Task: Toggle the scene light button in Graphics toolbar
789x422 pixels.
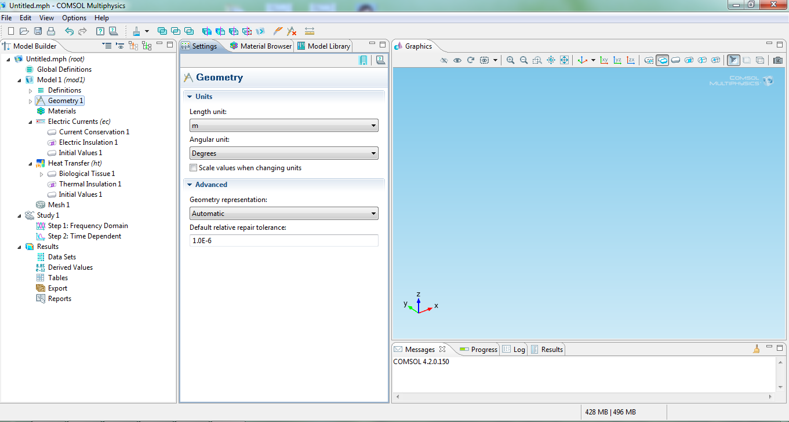Action: [x=734, y=60]
